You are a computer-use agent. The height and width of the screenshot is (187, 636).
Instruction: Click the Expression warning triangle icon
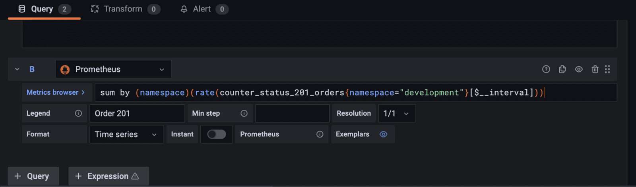pyautogui.click(x=135, y=176)
